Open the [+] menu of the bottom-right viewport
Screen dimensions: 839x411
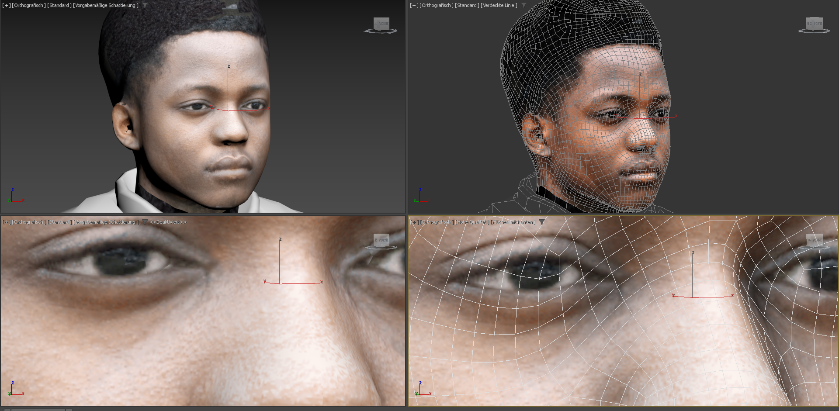click(414, 222)
